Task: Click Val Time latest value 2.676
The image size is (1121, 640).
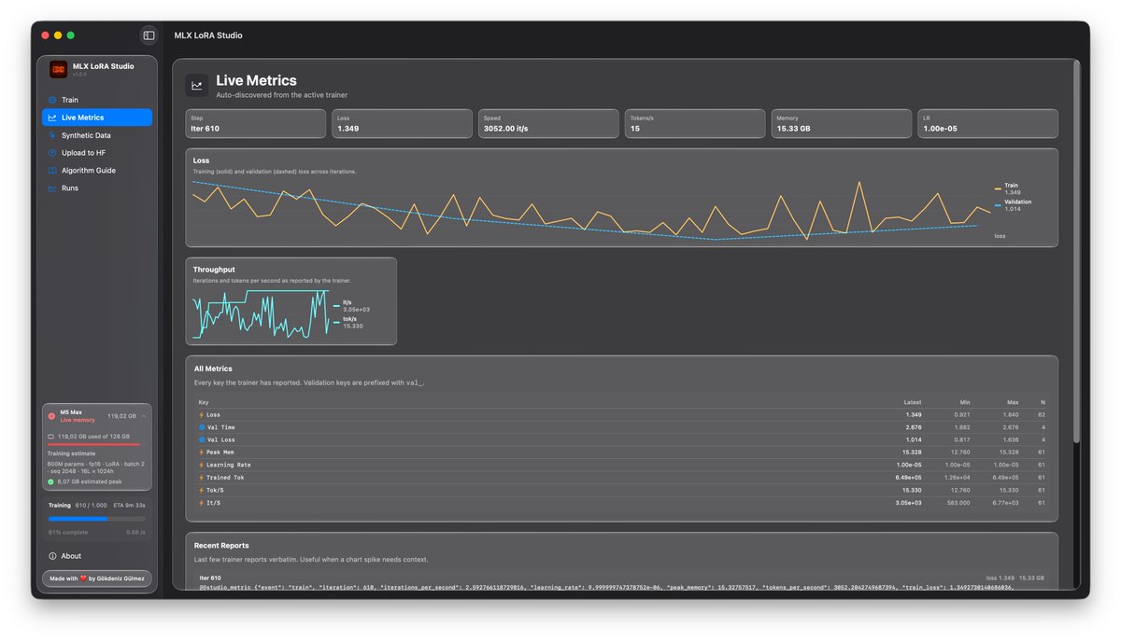Action: pyautogui.click(x=914, y=427)
